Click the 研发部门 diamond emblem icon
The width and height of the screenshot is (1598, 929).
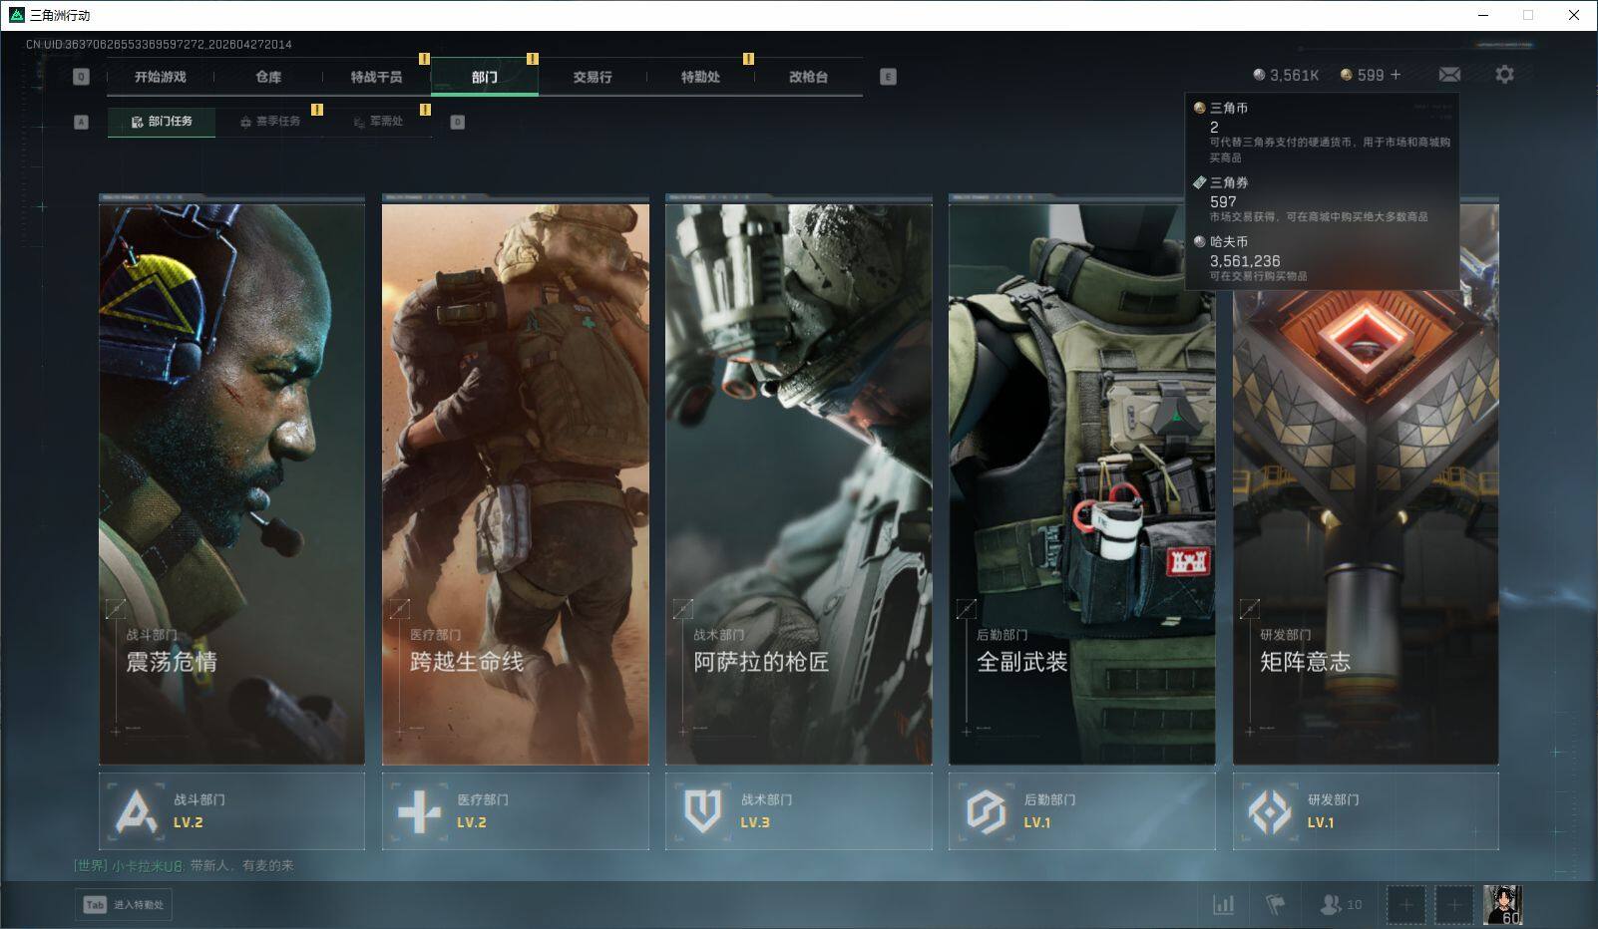click(1270, 811)
